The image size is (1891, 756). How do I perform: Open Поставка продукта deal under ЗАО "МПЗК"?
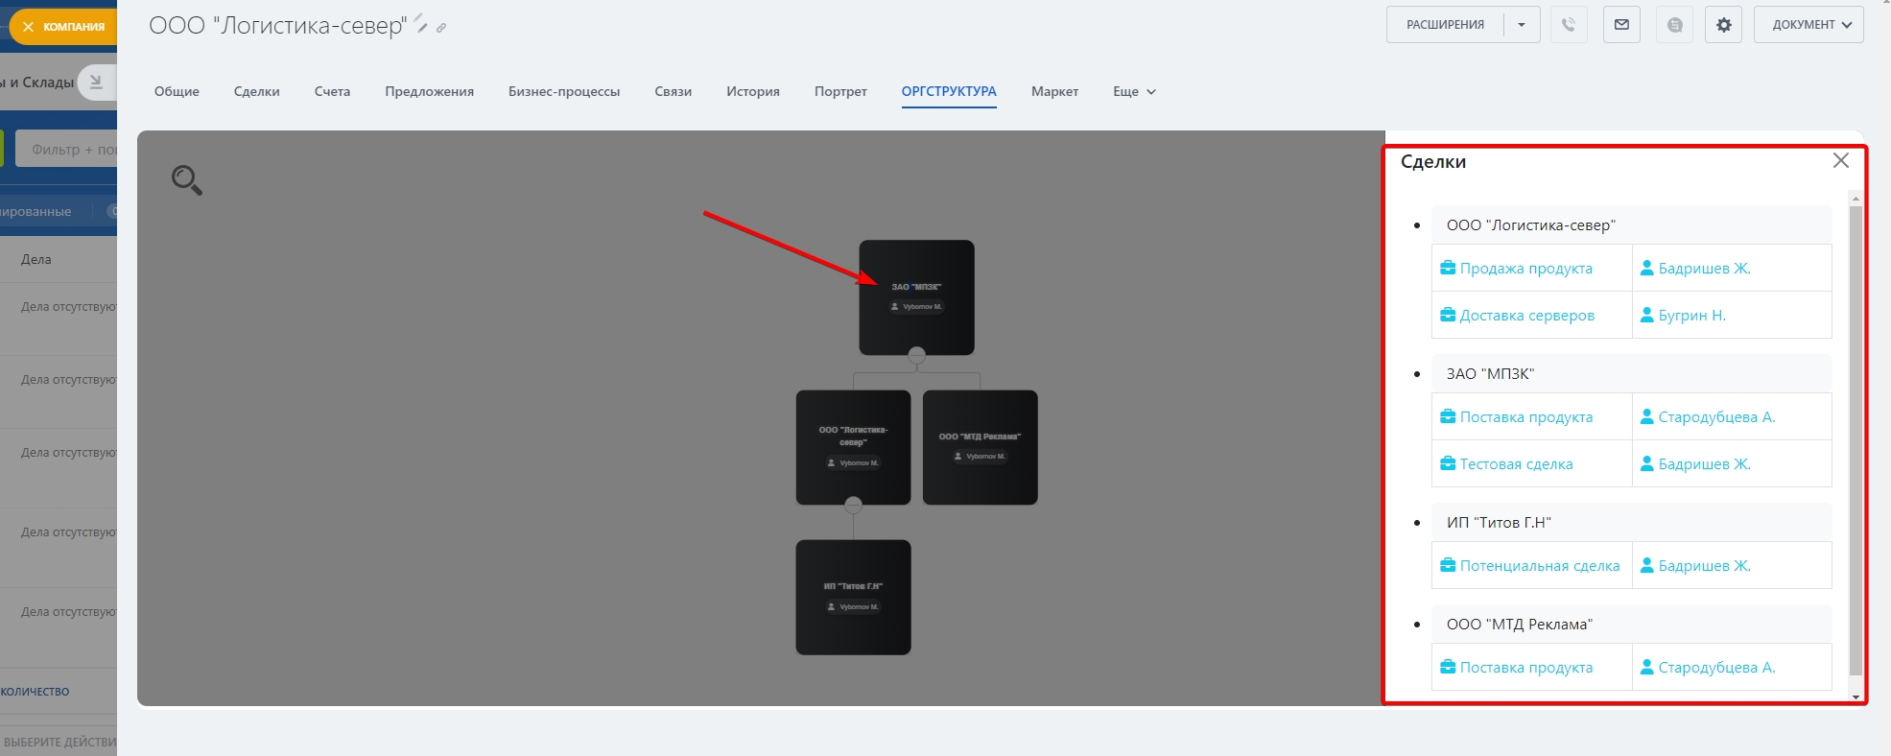click(1526, 417)
